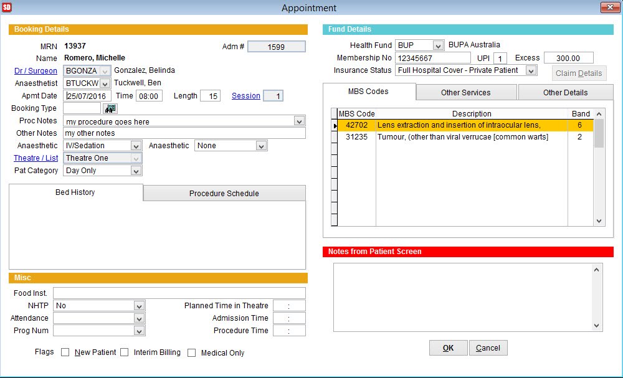Image resolution: width=623 pixels, height=378 pixels.
Task: Click the Length field showing 15
Action: [x=210, y=96]
